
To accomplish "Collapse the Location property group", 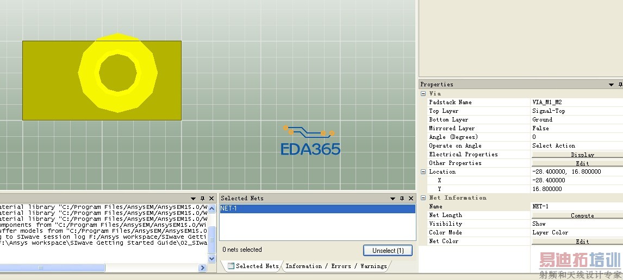I will 423,171.
